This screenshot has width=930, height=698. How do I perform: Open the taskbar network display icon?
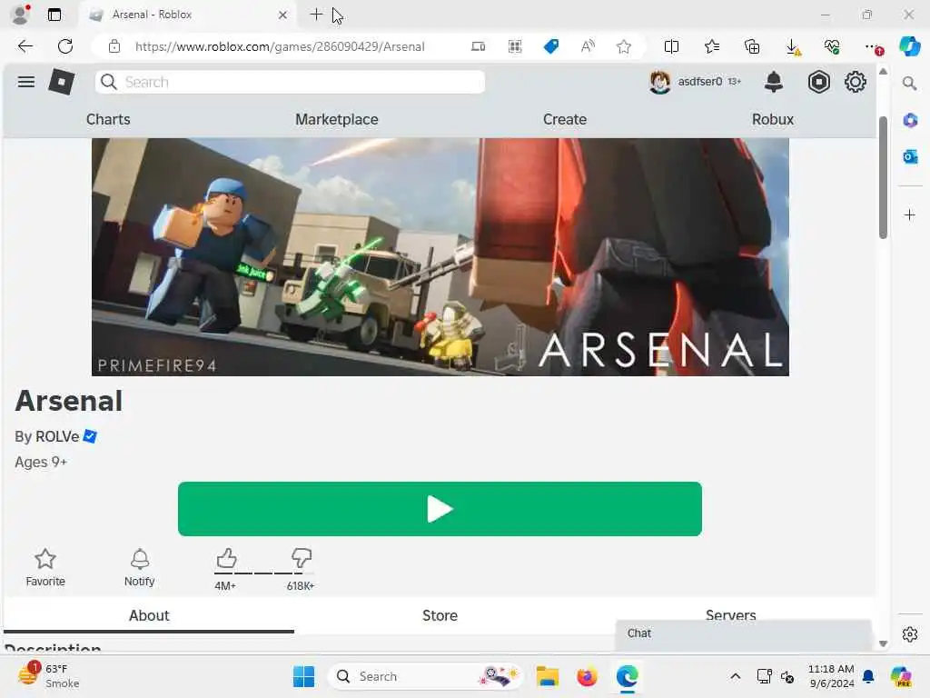click(764, 676)
